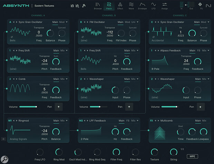Open the Envelope page

(142, 6)
